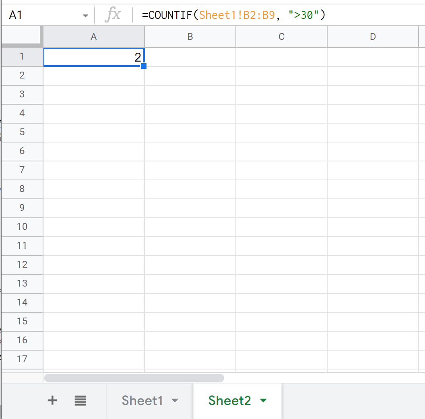Click the add new sheet button
Viewport: 425px width, 419px height.
click(x=52, y=400)
